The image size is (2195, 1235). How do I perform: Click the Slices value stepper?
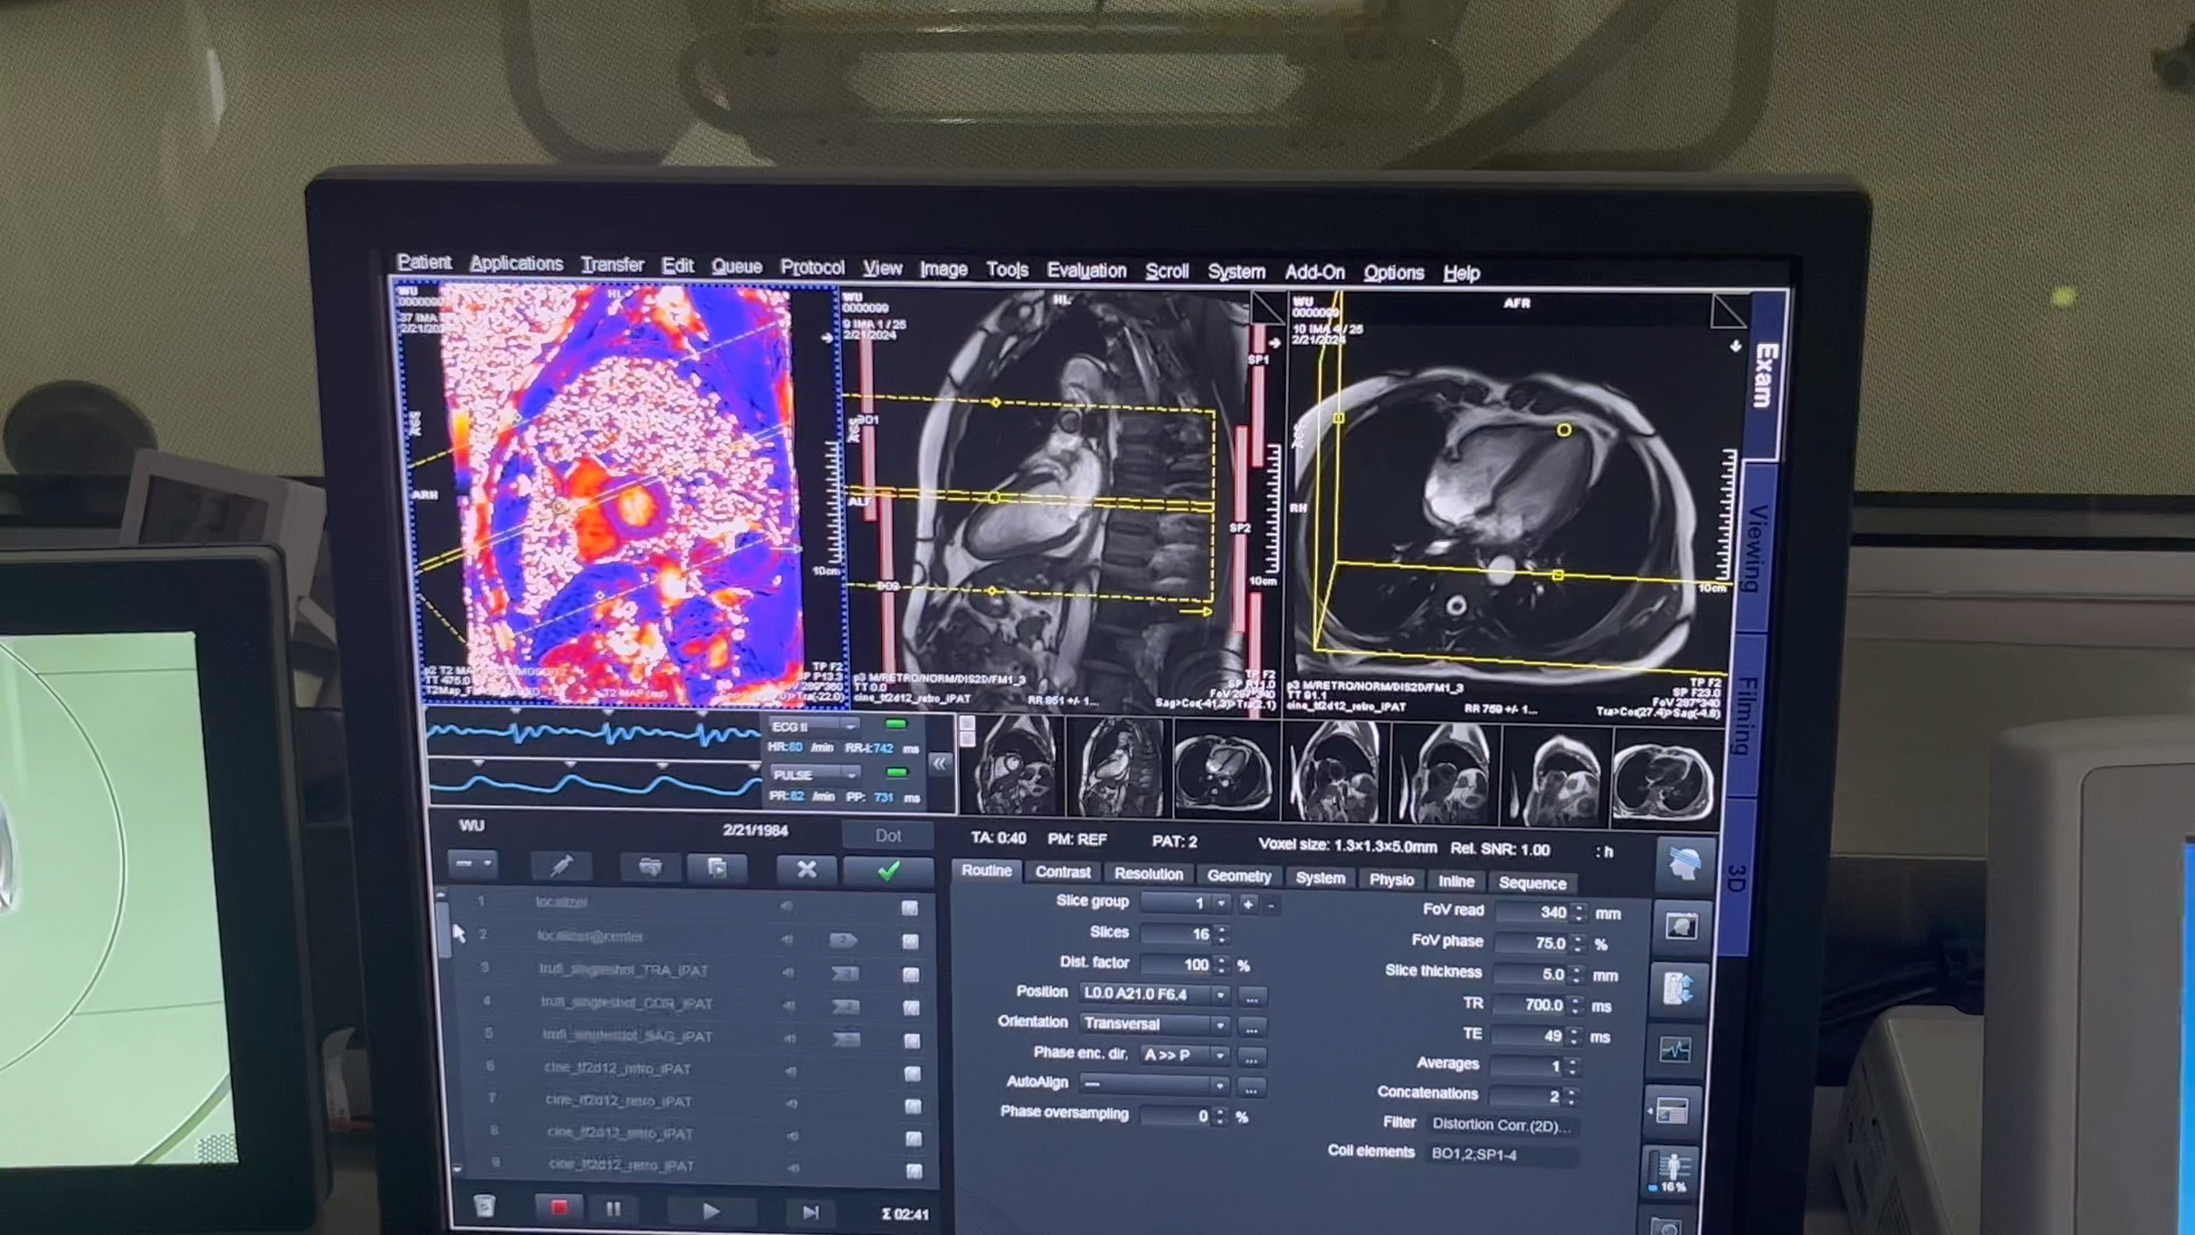click(x=1222, y=934)
